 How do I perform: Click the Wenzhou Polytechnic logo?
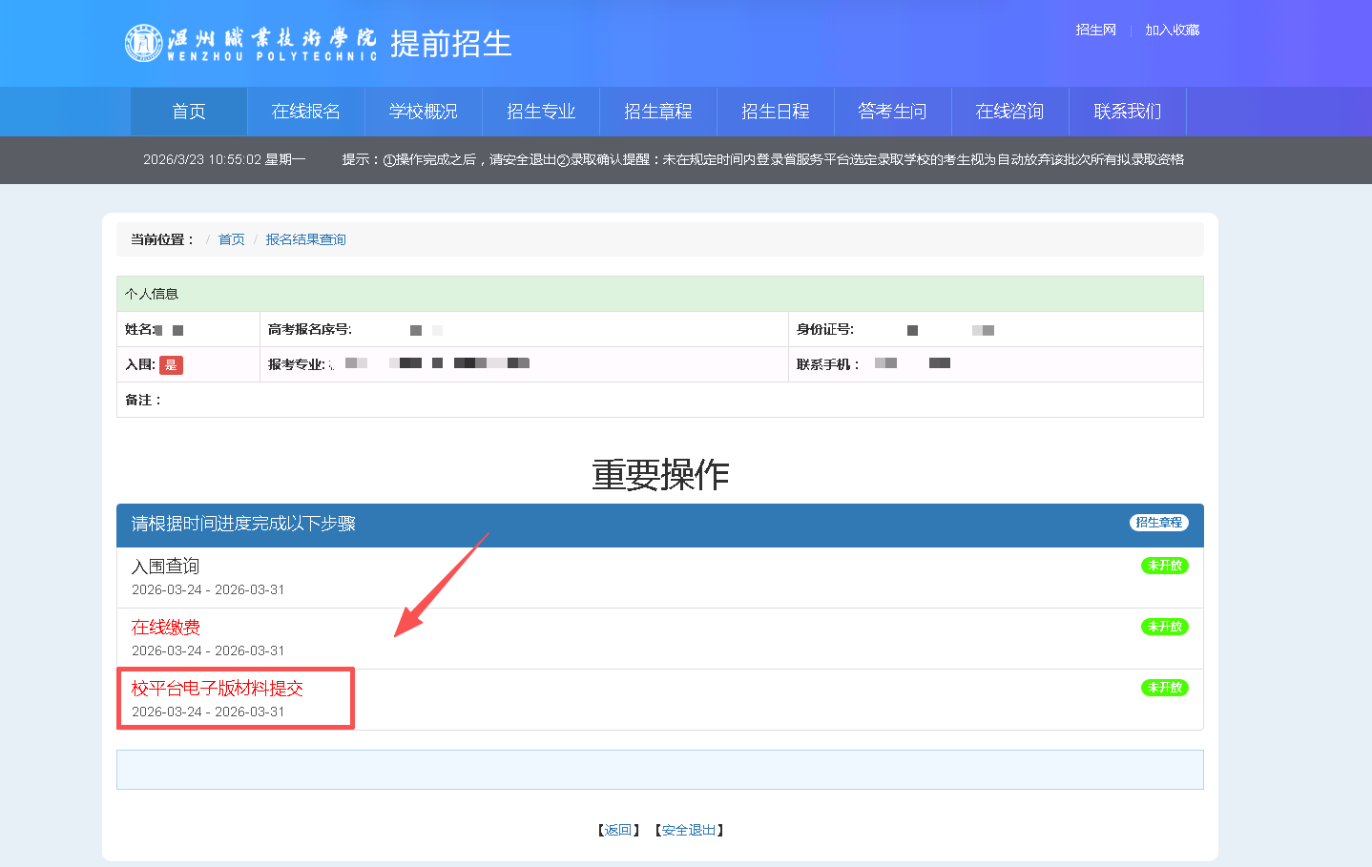click(251, 44)
